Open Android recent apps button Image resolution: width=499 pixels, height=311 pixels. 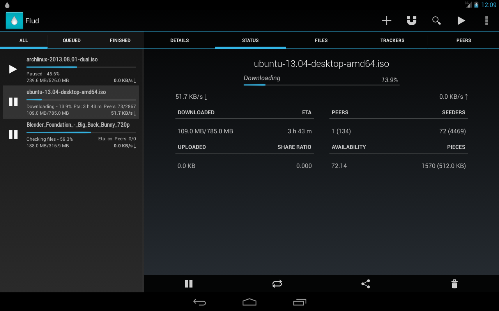299,302
